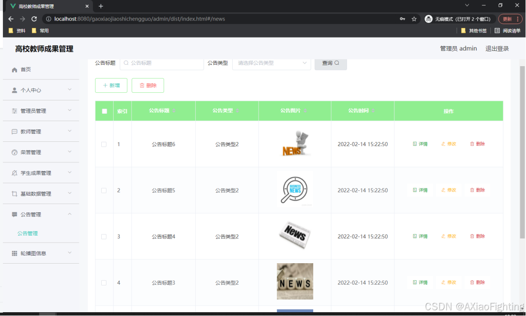Screen dimensions: 526x316
Task: Click the crop icon beside 基础数据管理
Action: pos(14,194)
